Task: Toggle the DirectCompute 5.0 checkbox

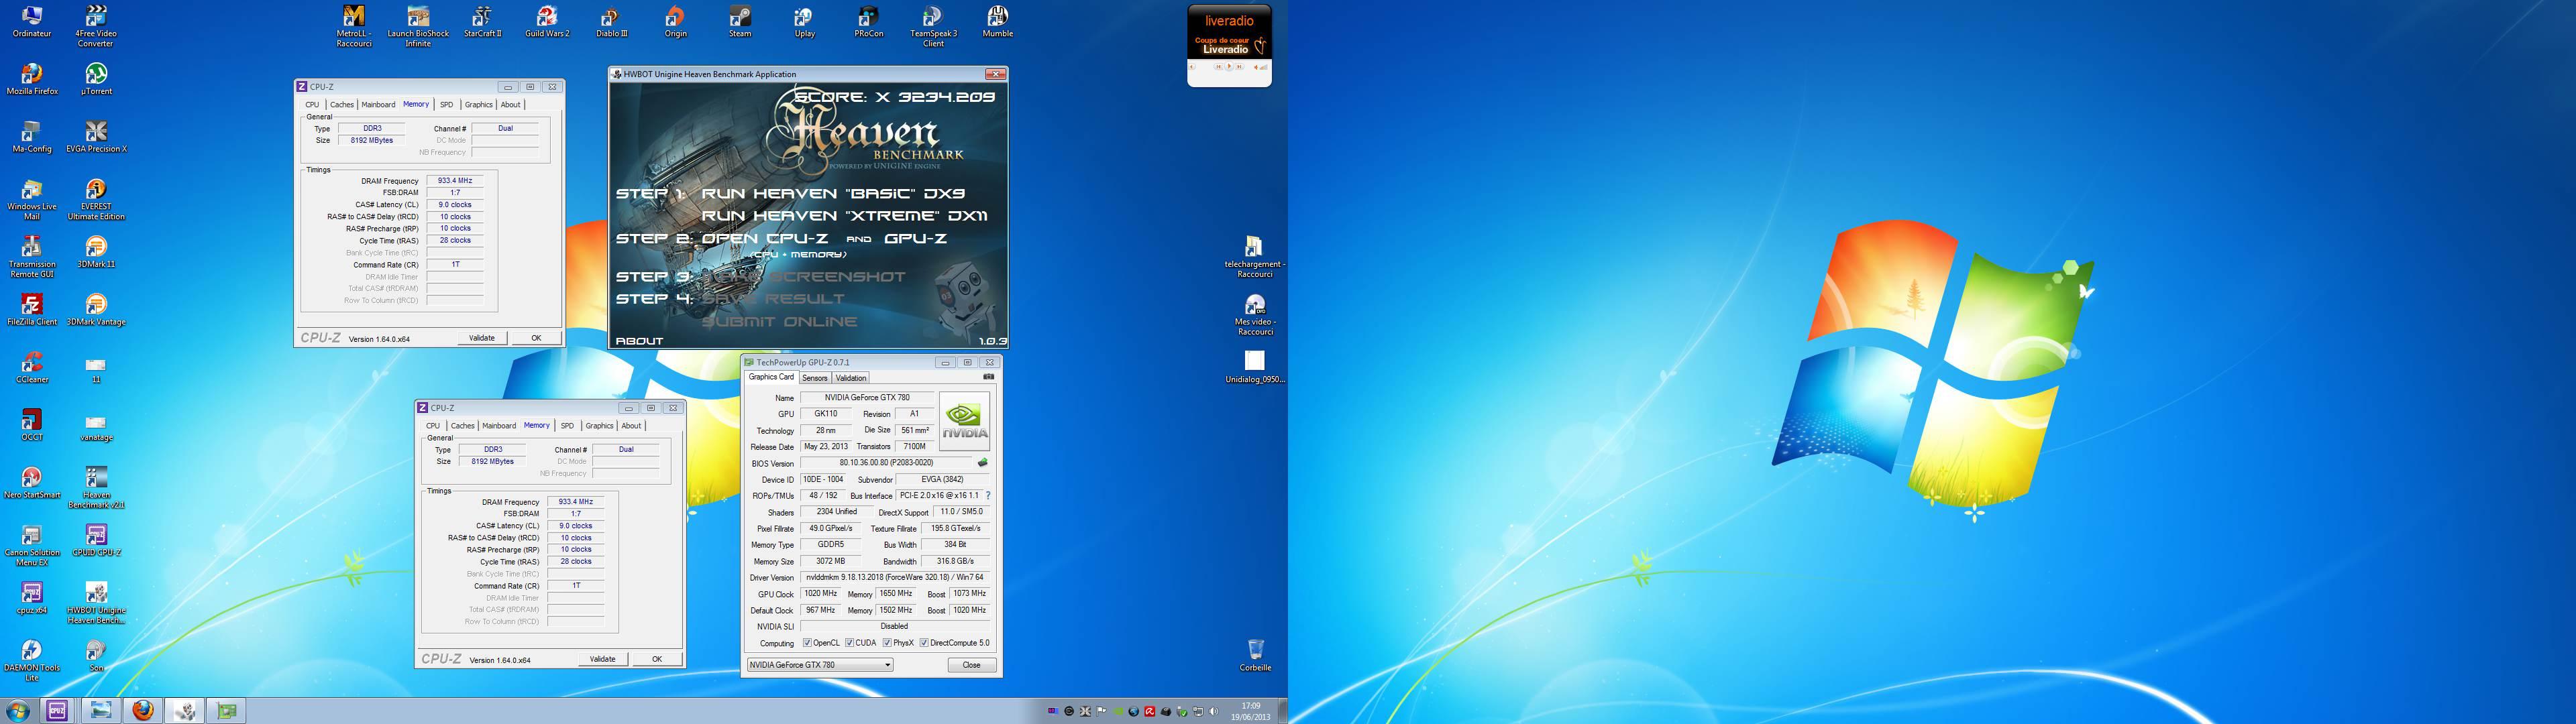Action: [924, 643]
